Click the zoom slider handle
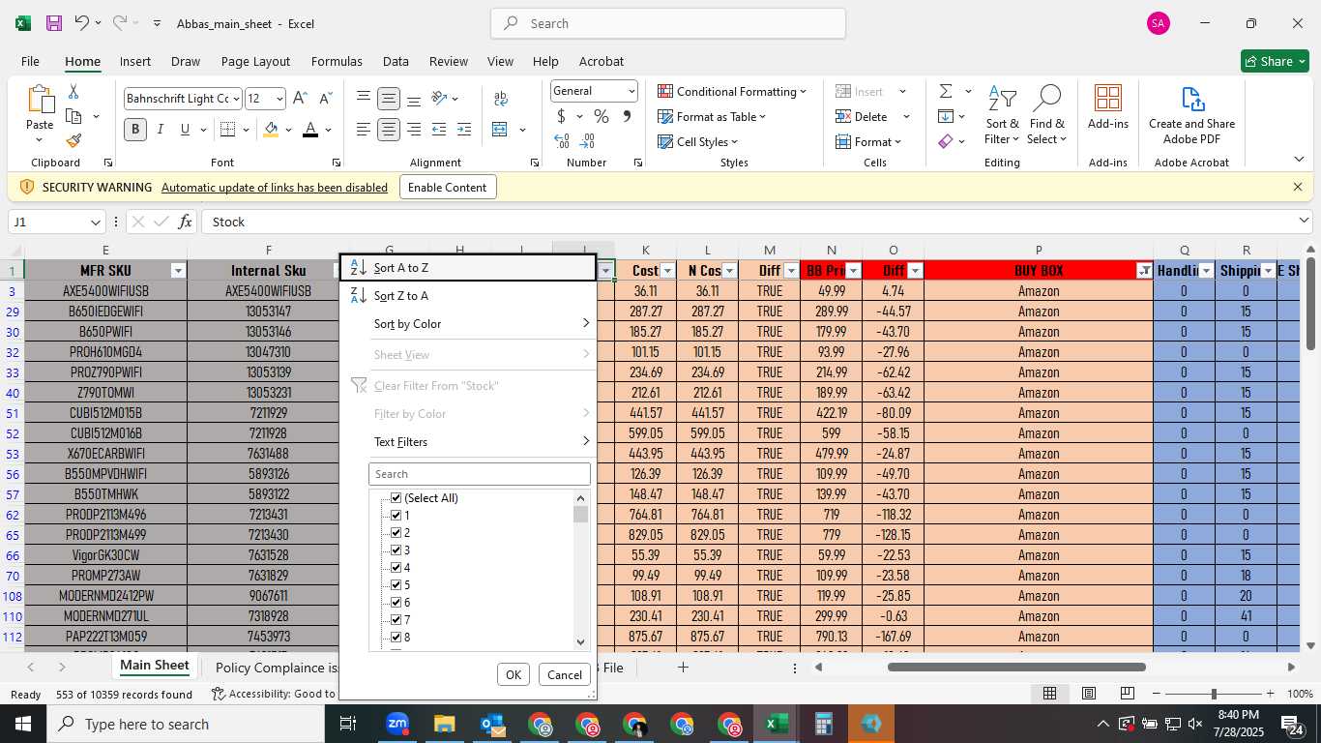 click(x=1214, y=694)
